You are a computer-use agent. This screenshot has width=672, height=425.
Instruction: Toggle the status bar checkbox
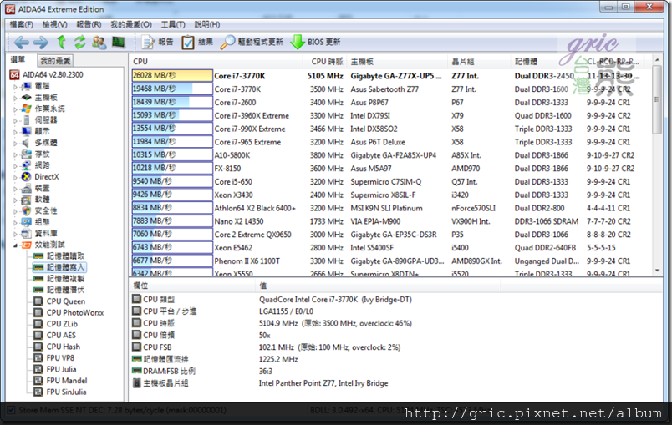[12, 412]
